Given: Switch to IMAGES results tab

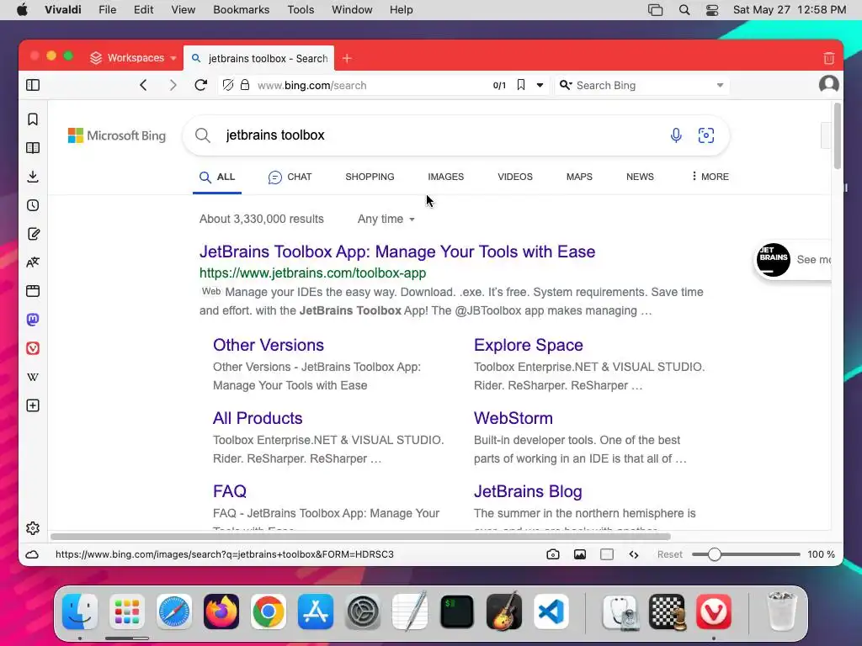Looking at the screenshot, I should click(446, 177).
